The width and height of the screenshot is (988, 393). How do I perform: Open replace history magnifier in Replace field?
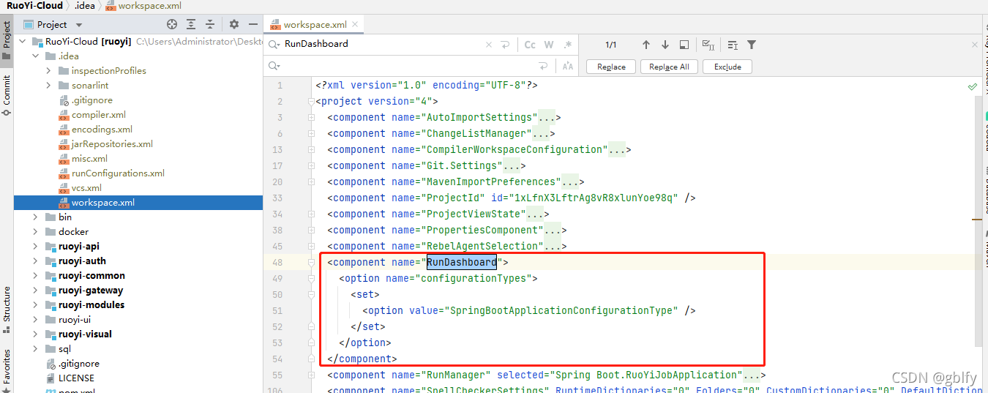pyautogui.click(x=274, y=66)
